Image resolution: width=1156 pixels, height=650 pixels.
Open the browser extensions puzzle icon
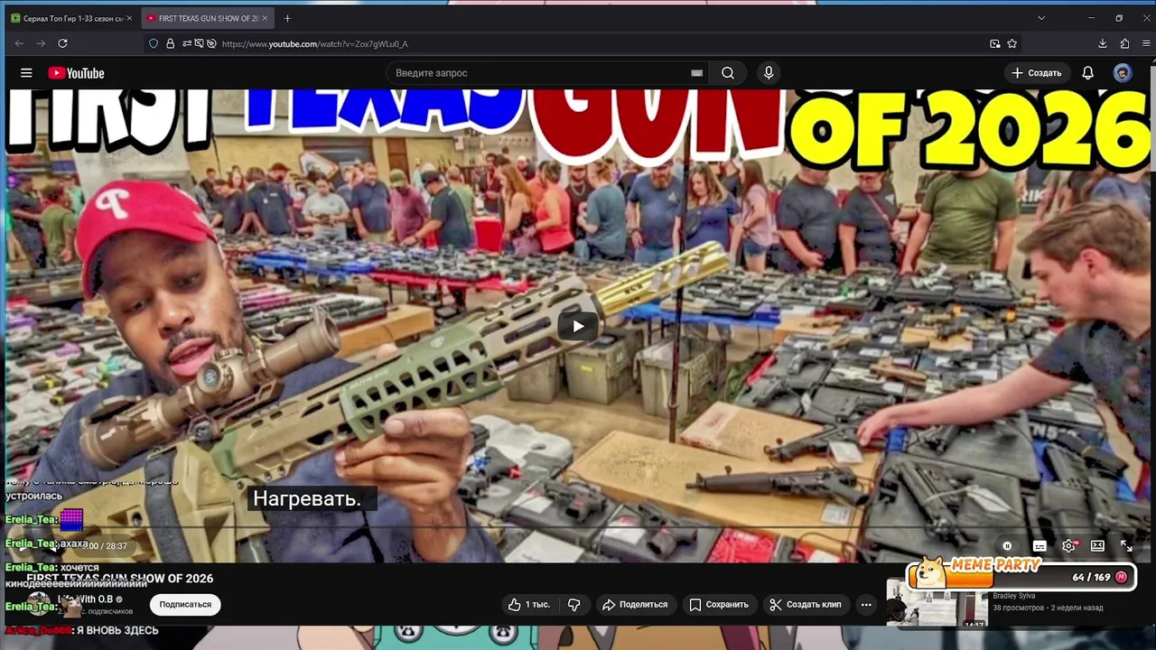tap(1124, 43)
